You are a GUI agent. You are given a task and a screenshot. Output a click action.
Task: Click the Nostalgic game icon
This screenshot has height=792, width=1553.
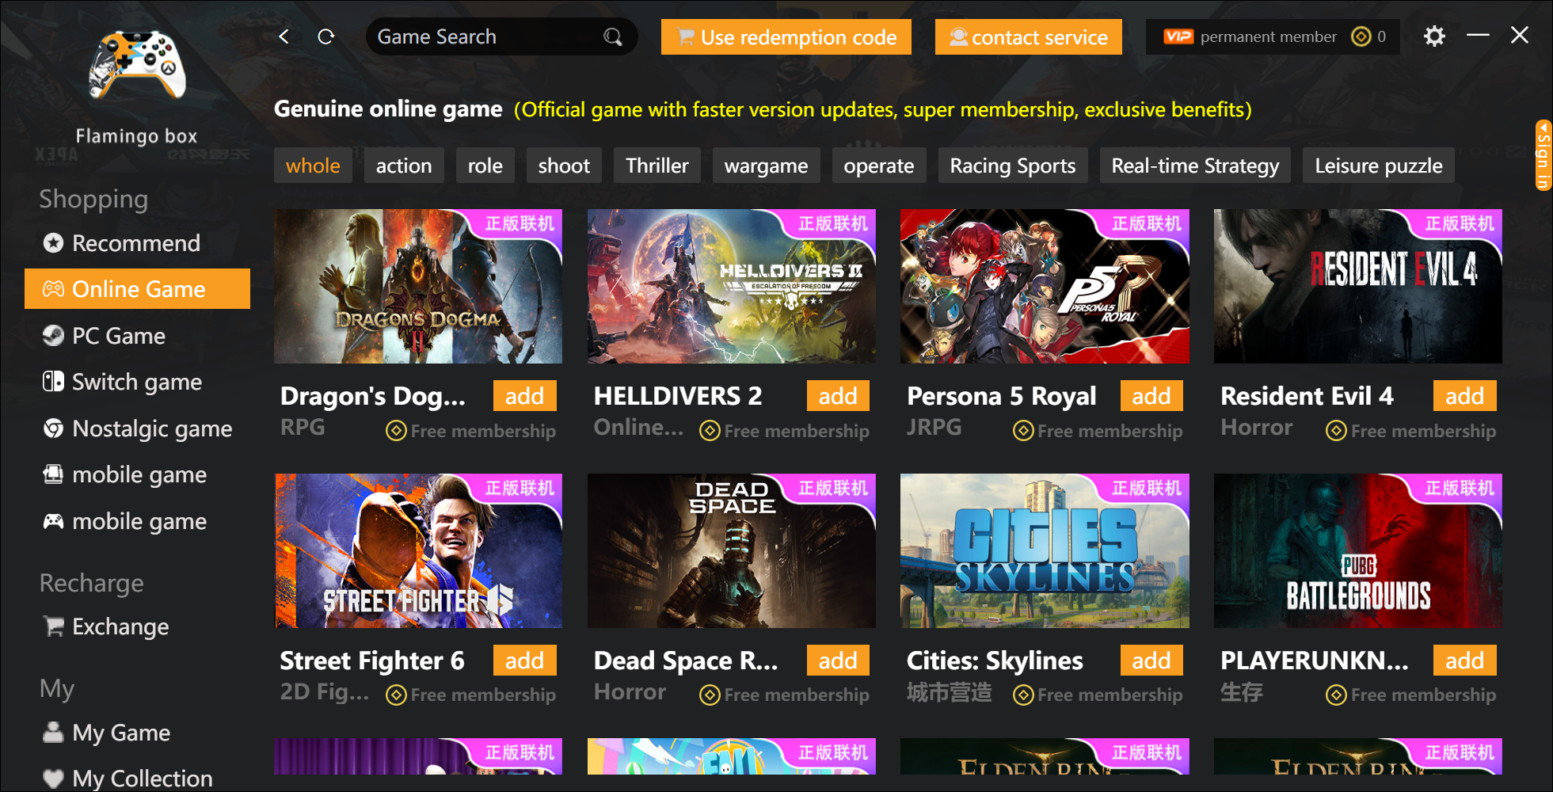pos(53,428)
